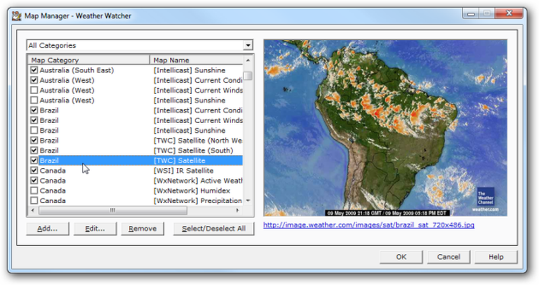Click horizontal scrollbar right arrow
Image resolution: width=539 pixels, height=285 pixels.
click(238, 210)
